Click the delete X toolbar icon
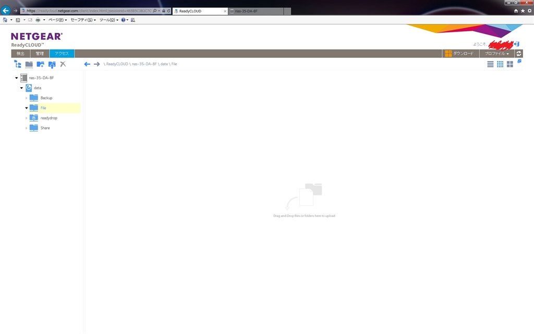 63,64
